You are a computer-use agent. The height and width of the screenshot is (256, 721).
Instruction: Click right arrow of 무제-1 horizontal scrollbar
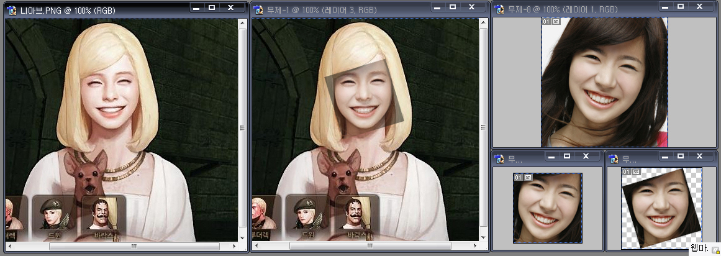474,246
